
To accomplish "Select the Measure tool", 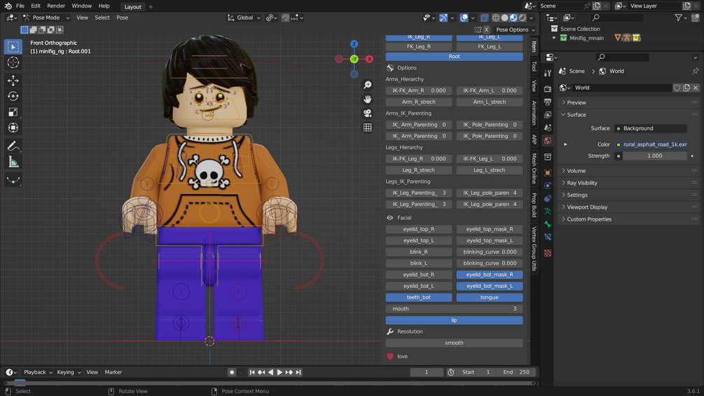I will (x=13, y=162).
